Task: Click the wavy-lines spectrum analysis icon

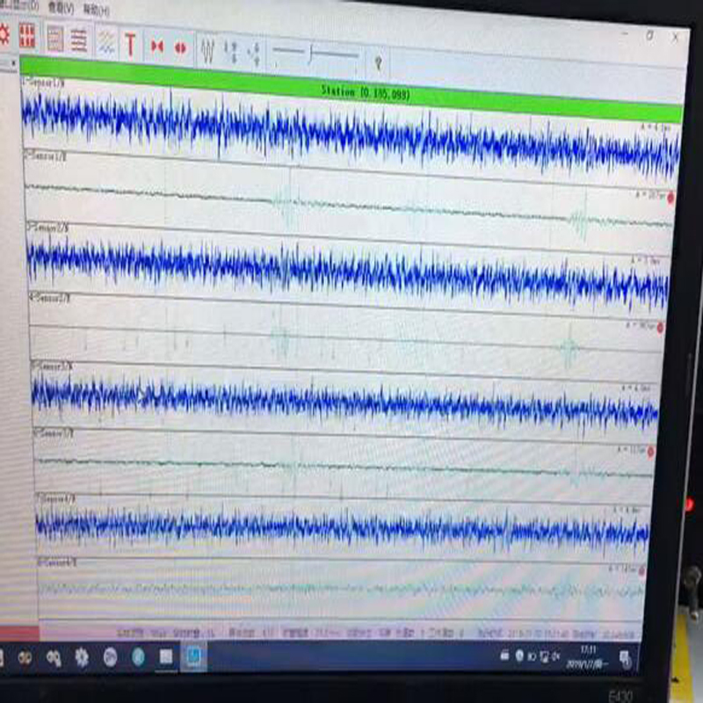Action: [107, 39]
